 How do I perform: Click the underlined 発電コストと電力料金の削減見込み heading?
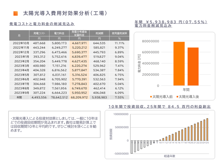(x=42, y=24)
